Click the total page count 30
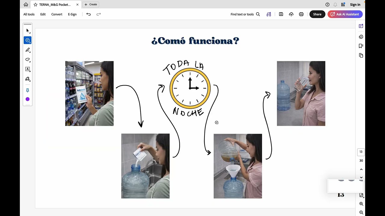The height and width of the screenshot is (216, 385). [x=361, y=160]
